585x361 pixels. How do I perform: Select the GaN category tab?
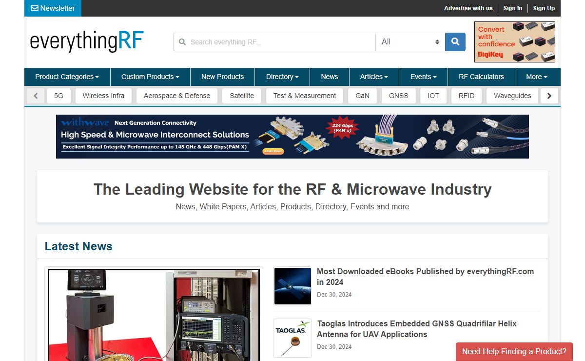(x=362, y=96)
